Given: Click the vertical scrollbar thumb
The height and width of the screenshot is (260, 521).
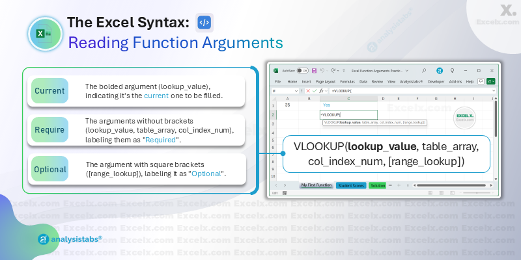Looking at the screenshot, I should (496, 119).
